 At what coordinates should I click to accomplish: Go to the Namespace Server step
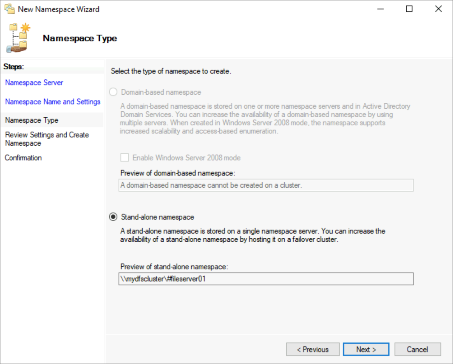coord(34,82)
